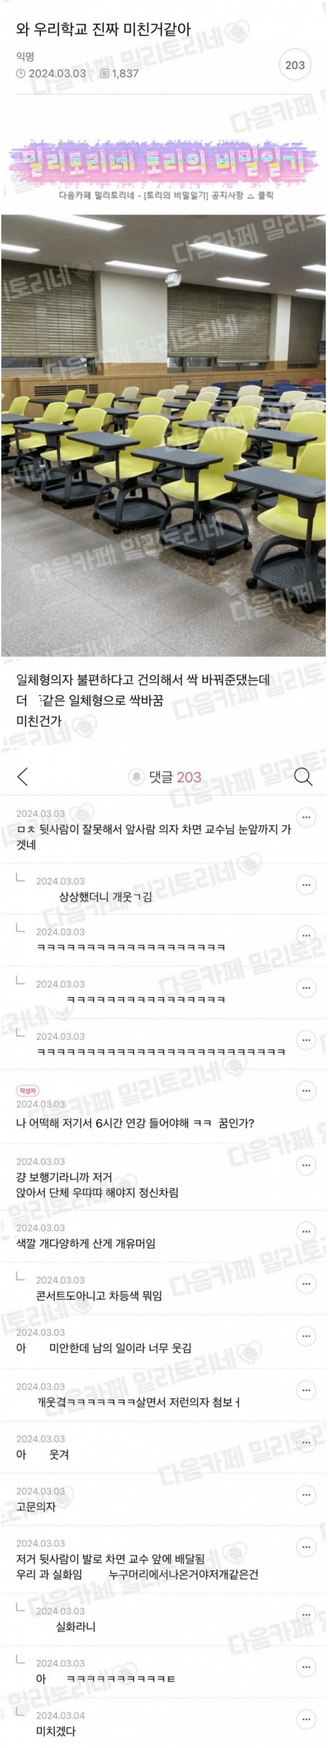The height and width of the screenshot is (1748, 328).
Task: Tap the 댓글 203 comments header
Action: point(175,777)
